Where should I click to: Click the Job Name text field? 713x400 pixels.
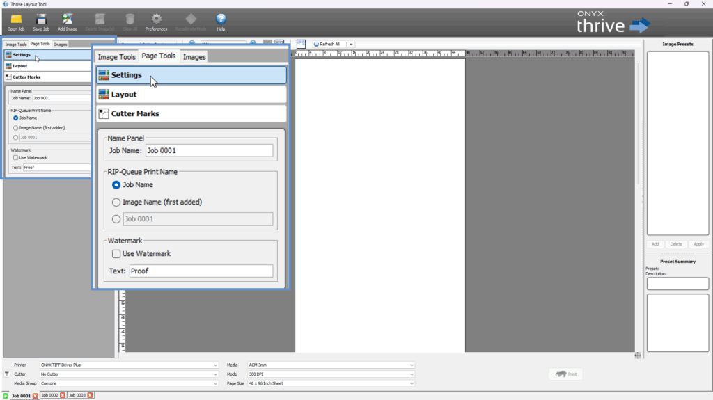coord(208,150)
